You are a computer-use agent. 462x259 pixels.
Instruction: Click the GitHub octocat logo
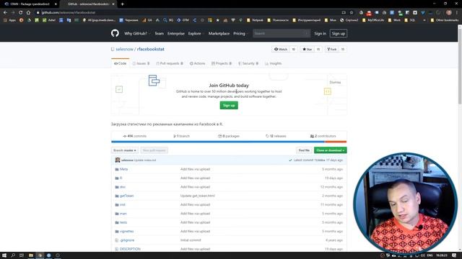pos(115,33)
